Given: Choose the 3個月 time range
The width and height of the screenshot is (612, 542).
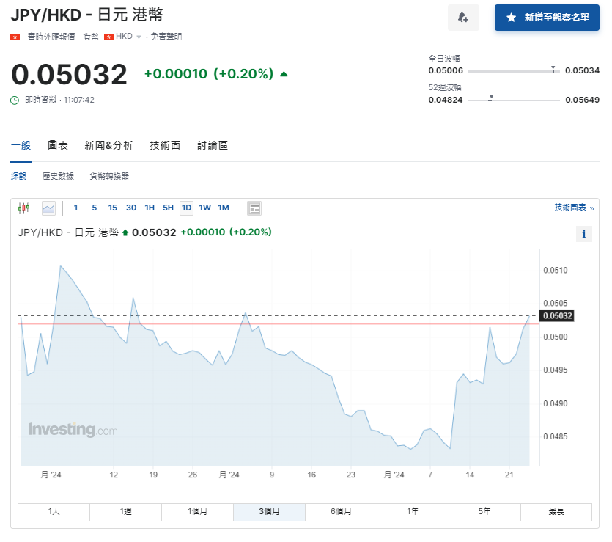Looking at the screenshot, I should pos(269,511).
